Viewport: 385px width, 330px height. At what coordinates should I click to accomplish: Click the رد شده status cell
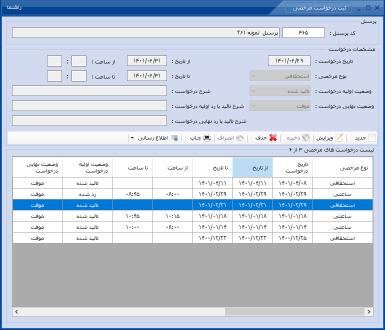pos(87,194)
